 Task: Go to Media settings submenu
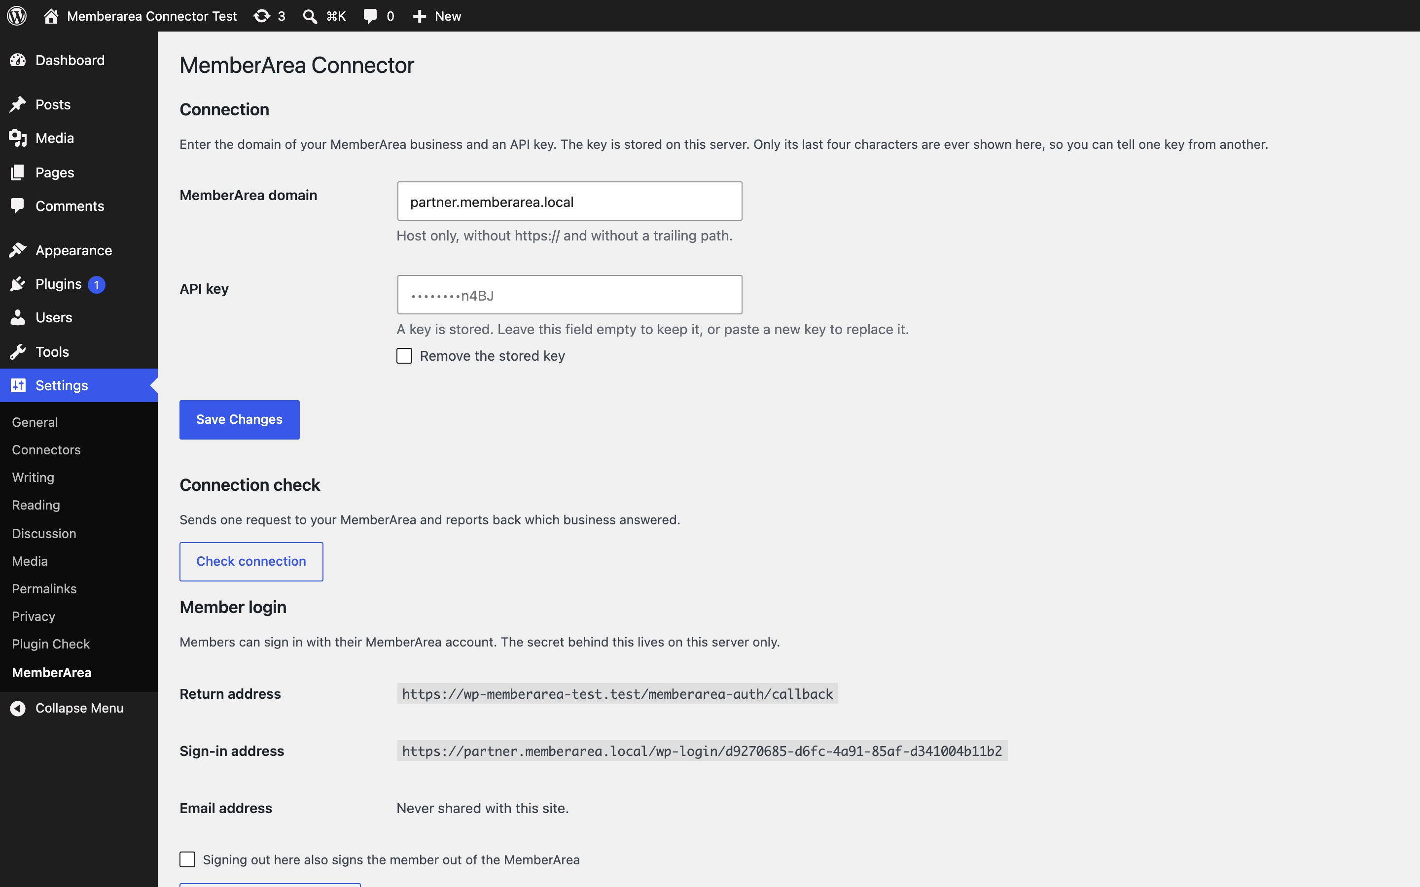30,561
